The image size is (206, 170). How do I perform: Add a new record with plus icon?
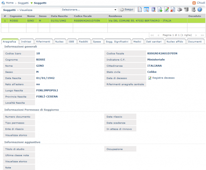[x=160, y=10]
